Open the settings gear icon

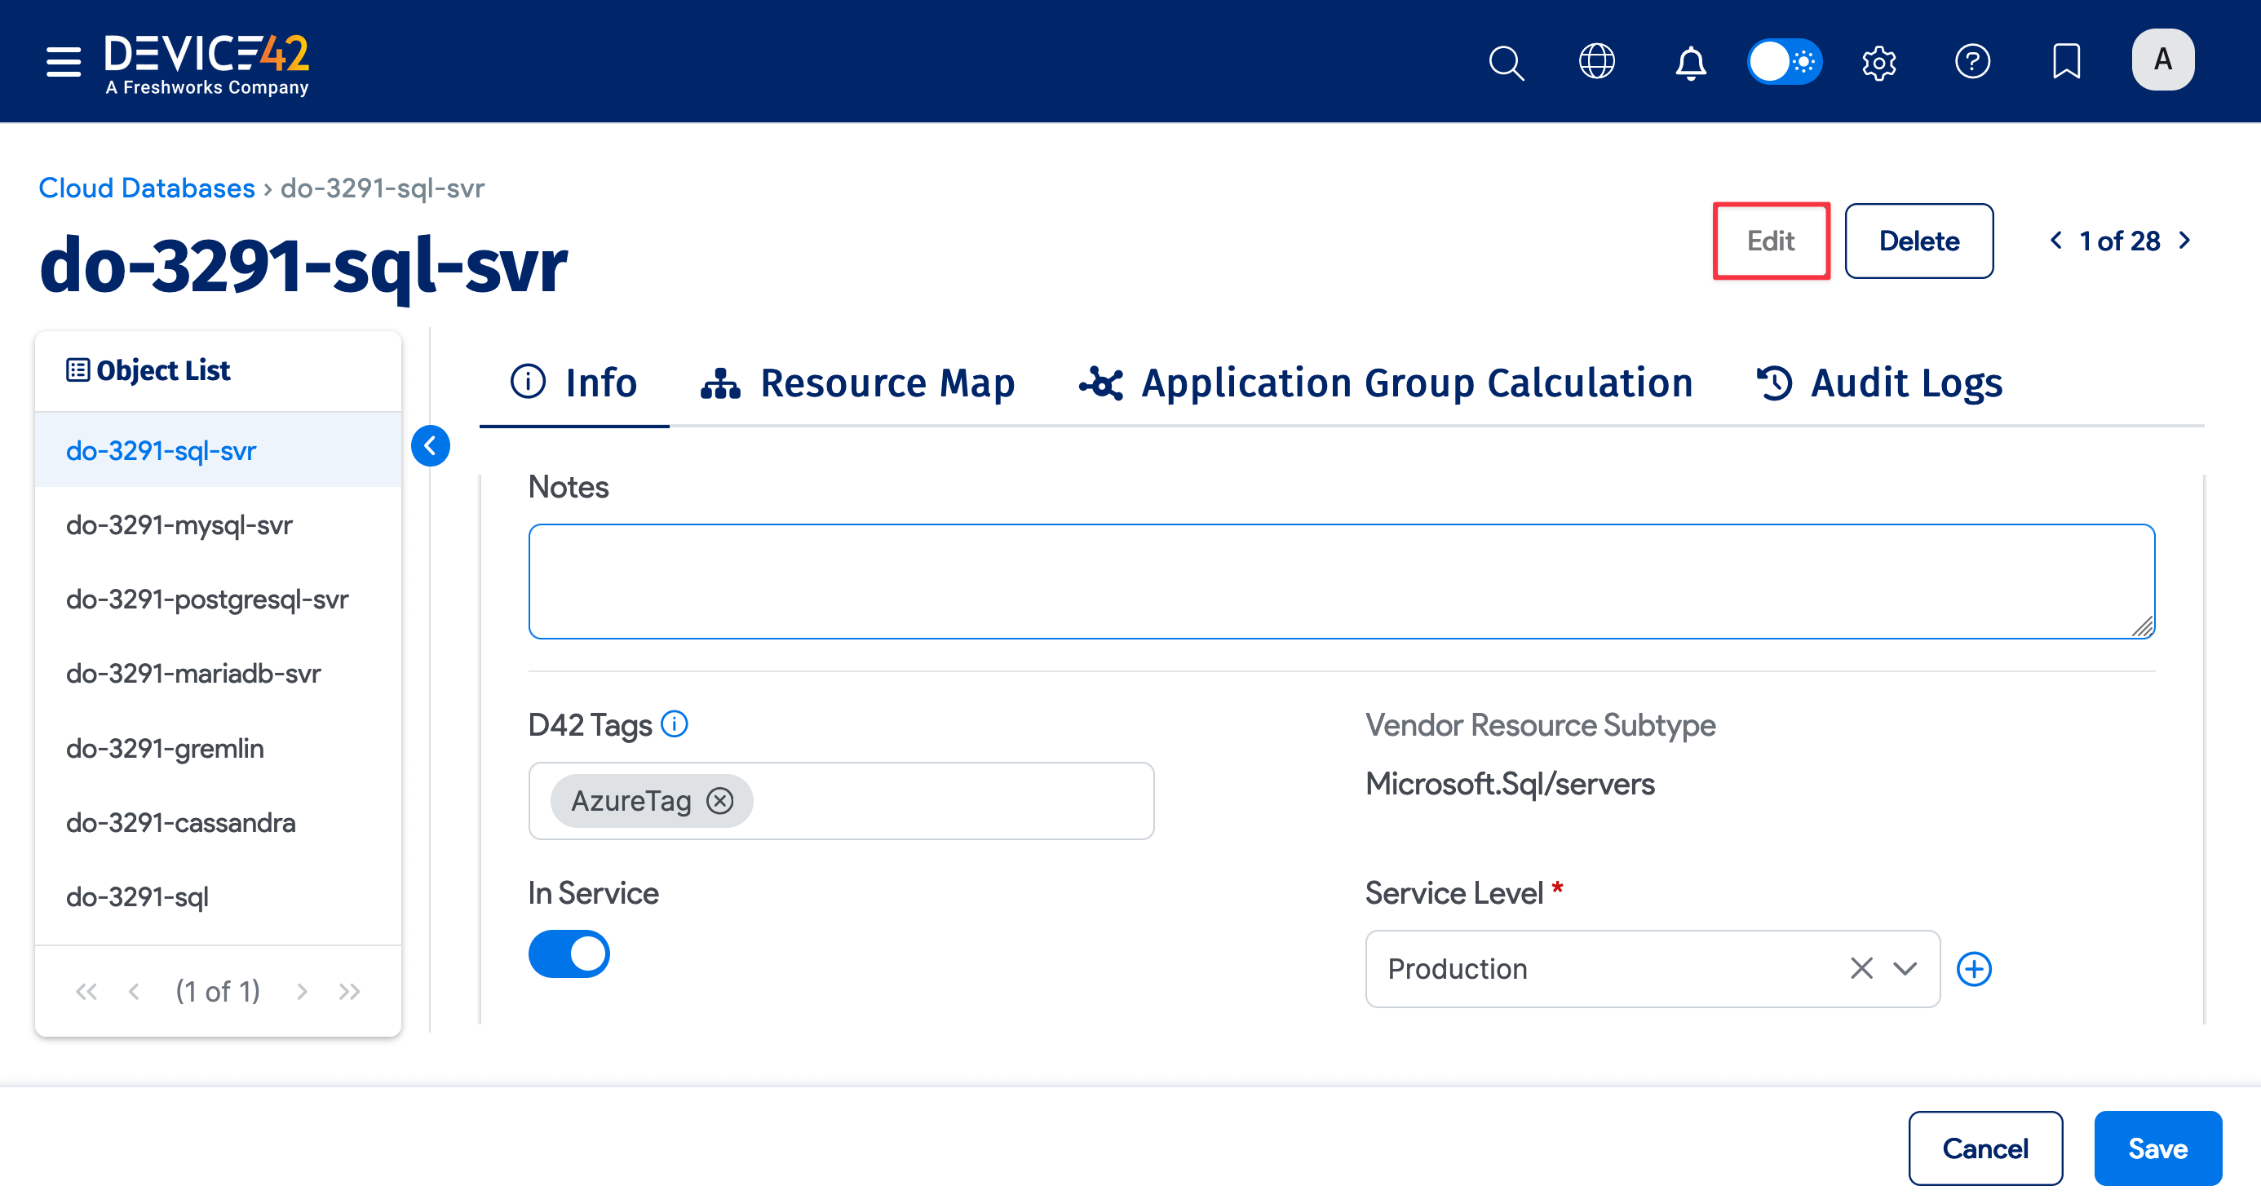1879,61
